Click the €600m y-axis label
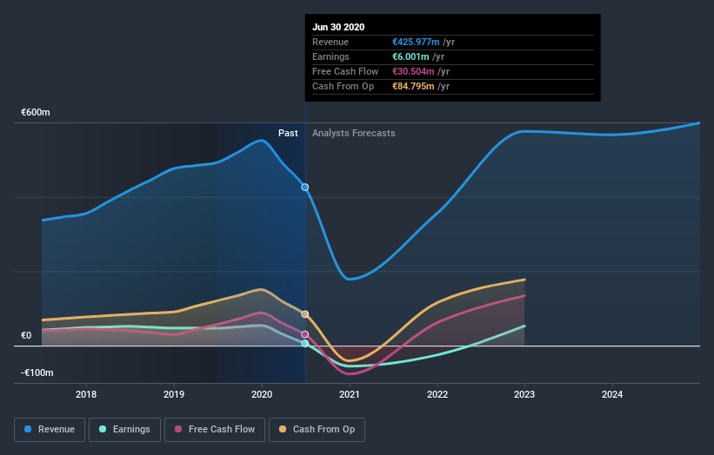This screenshot has width=714, height=455. click(x=36, y=112)
